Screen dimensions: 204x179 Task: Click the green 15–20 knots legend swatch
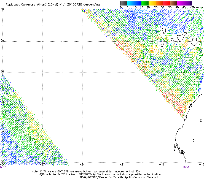click(x=145, y=3)
